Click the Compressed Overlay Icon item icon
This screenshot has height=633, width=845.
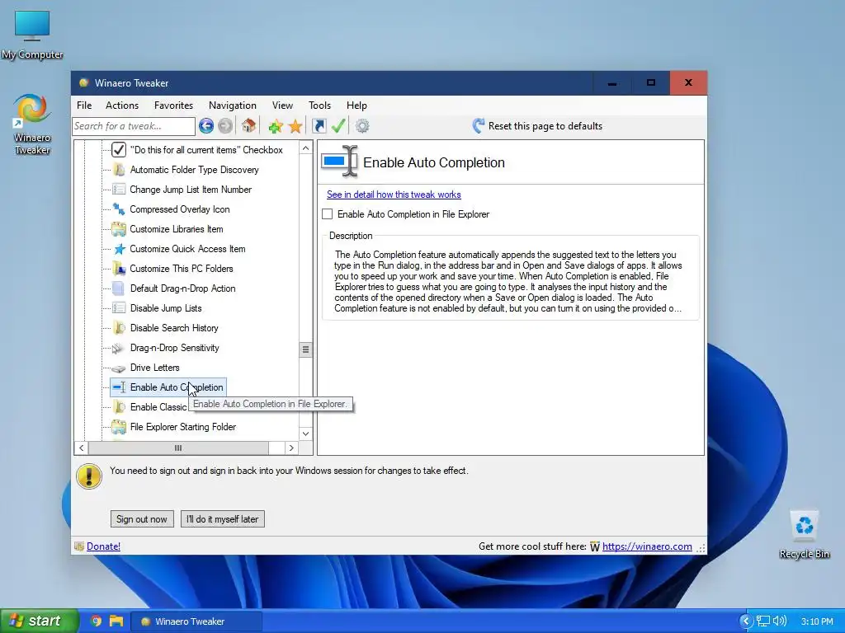119,209
